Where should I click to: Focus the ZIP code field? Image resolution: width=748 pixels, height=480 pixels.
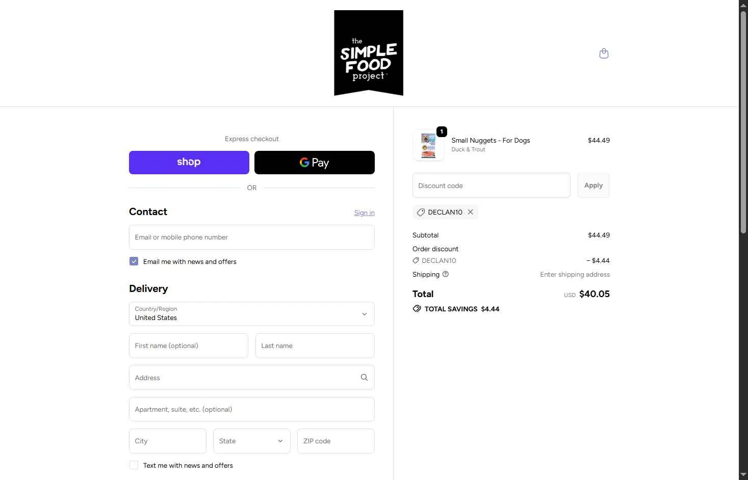[x=336, y=441]
